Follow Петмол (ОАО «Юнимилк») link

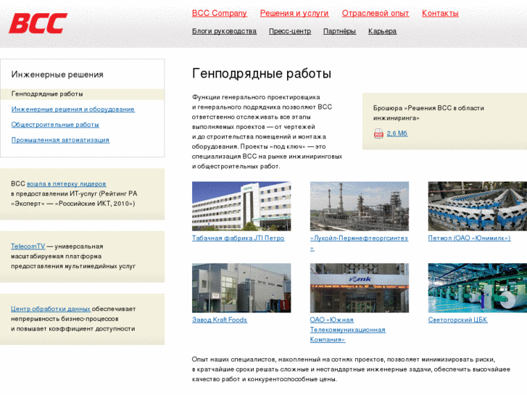[x=469, y=238]
